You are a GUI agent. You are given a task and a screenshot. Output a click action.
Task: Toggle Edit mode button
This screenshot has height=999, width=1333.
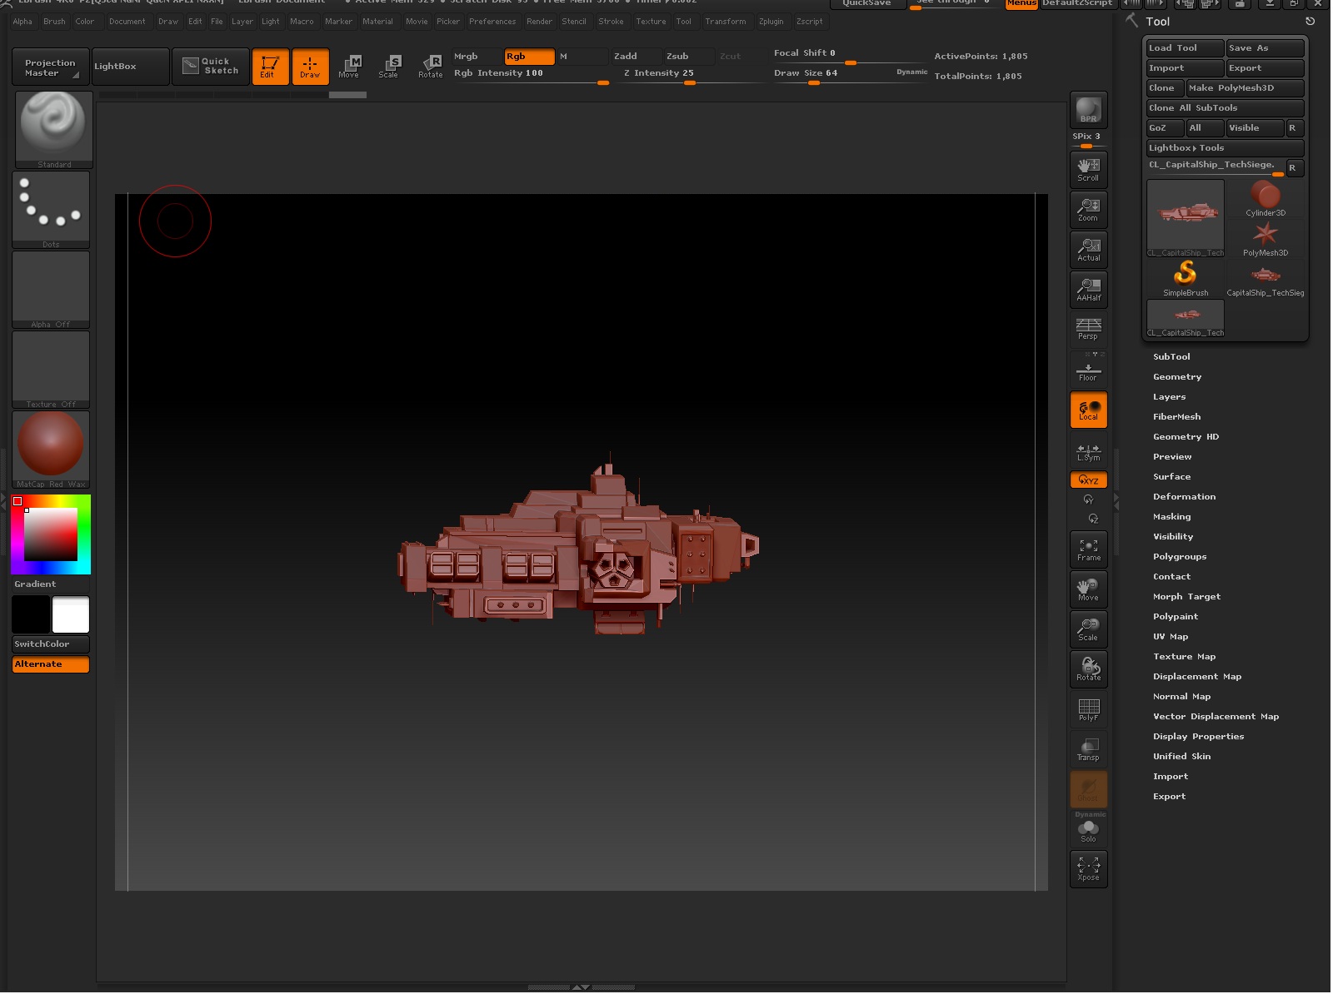point(270,67)
